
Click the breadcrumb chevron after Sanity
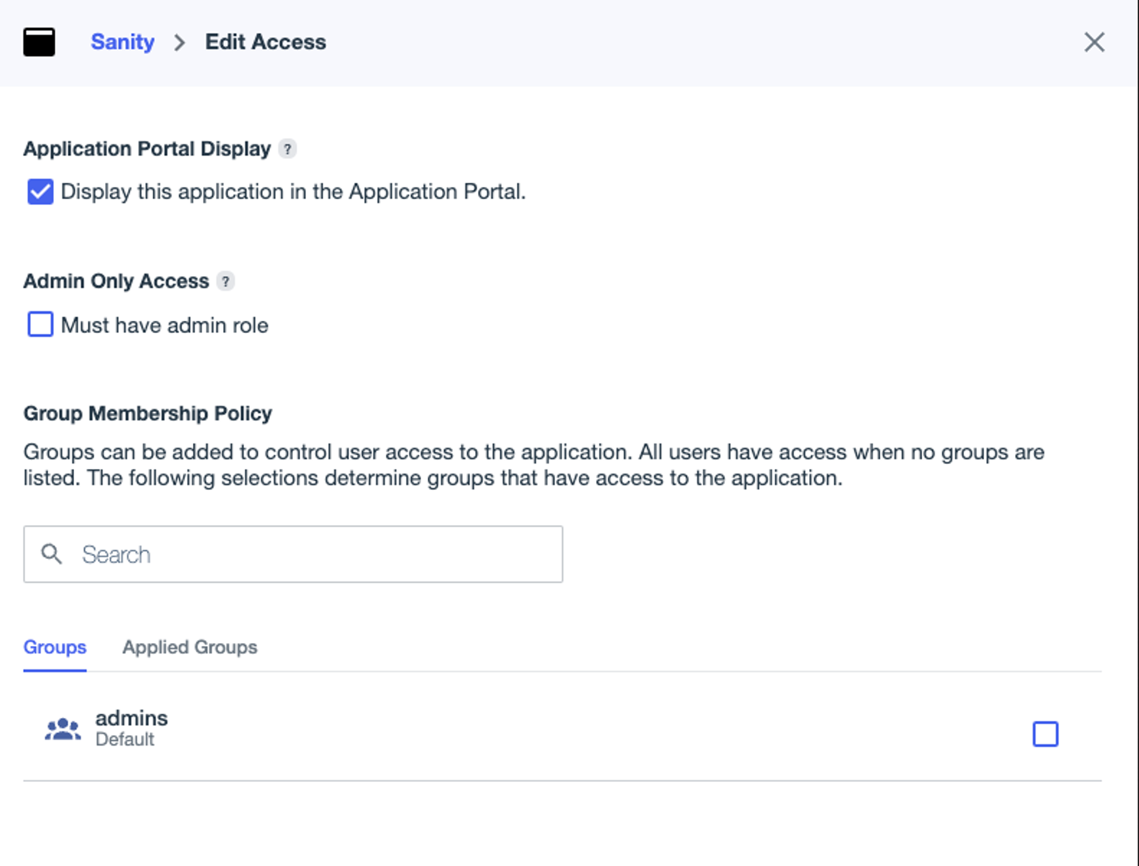pyautogui.click(x=179, y=43)
